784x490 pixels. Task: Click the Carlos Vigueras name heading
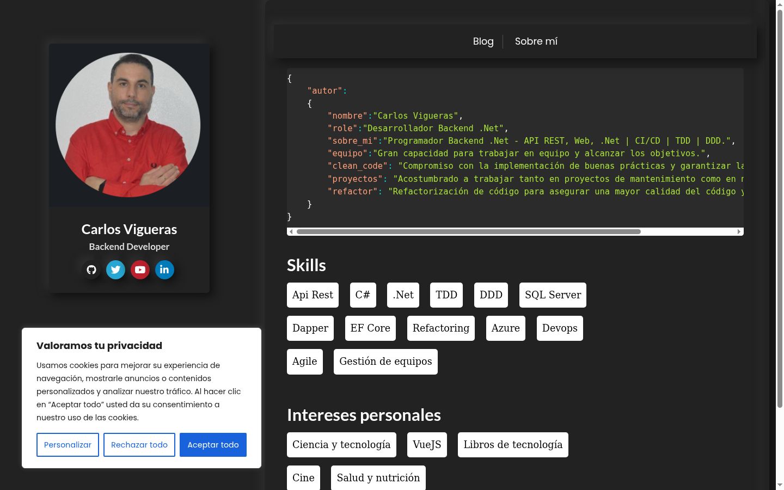(x=129, y=229)
